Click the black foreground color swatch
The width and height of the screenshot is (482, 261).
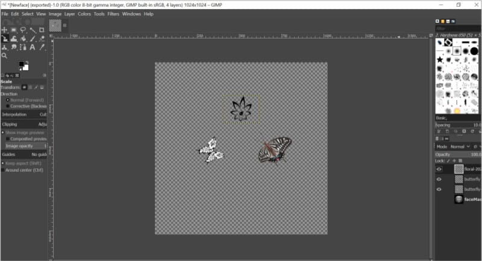(x=21, y=64)
